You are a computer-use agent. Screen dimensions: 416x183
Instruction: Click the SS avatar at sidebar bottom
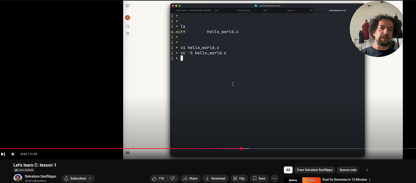coord(128,153)
